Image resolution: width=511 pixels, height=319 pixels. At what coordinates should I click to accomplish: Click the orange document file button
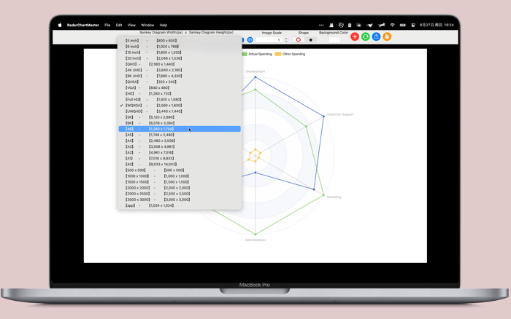(x=387, y=36)
